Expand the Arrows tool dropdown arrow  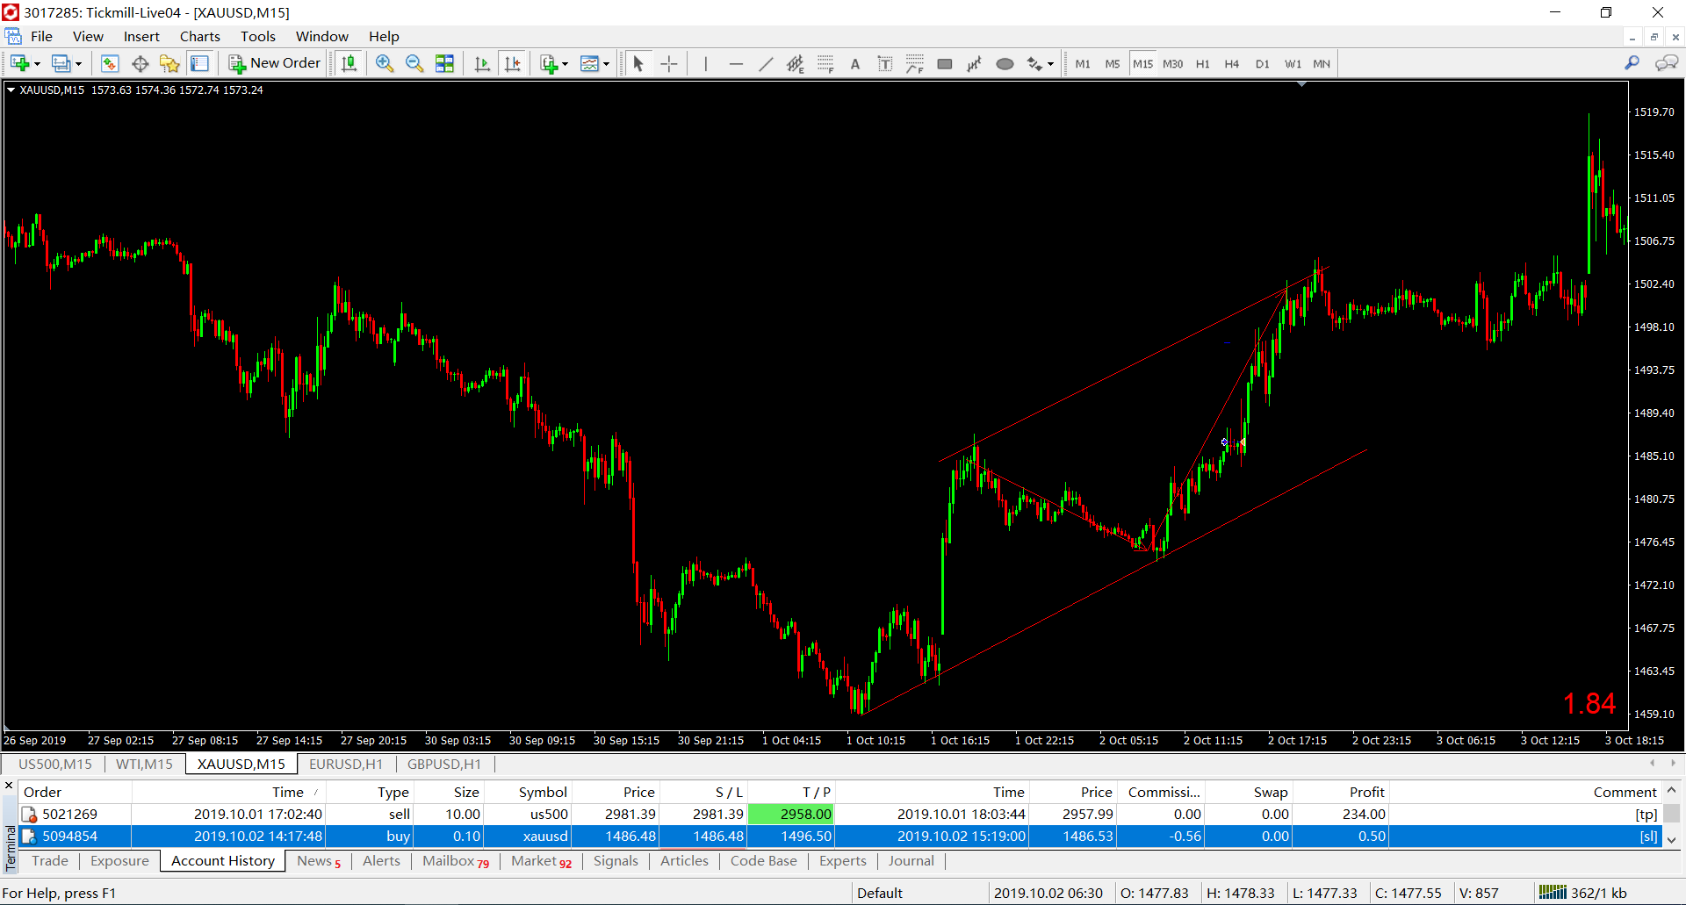[1050, 64]
